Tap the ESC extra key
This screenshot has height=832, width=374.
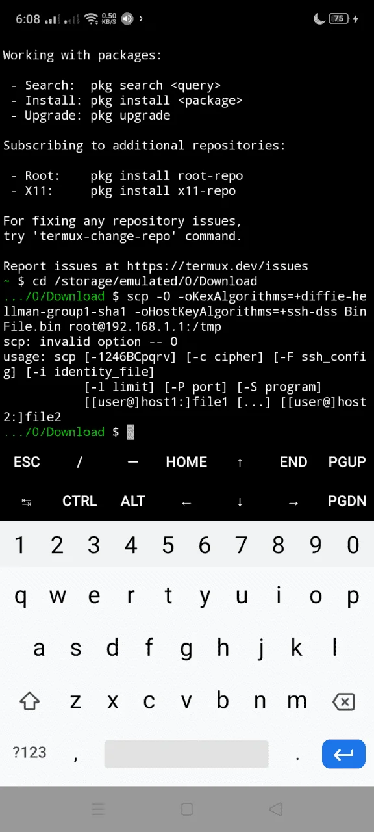coord(27,462)
